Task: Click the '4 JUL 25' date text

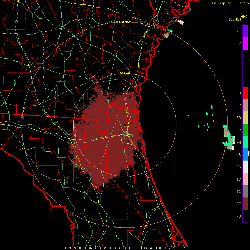Action: click(x=160, y=248)
